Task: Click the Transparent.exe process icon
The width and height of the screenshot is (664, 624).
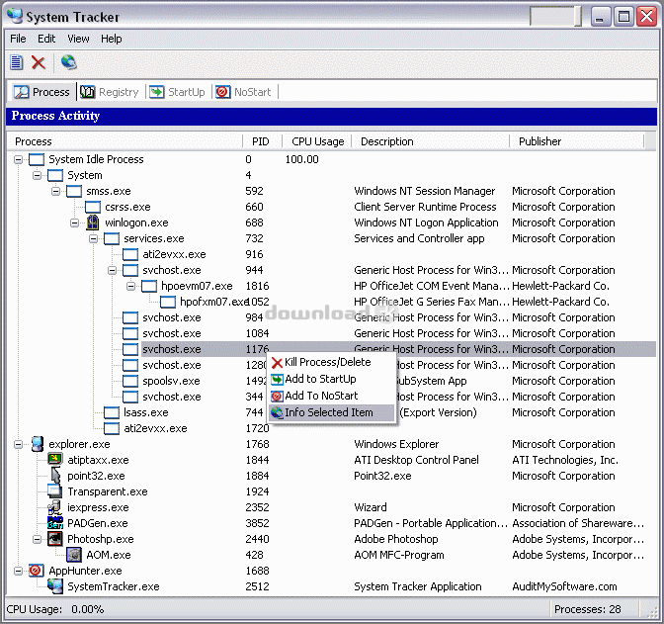Action: click(55, 490)
